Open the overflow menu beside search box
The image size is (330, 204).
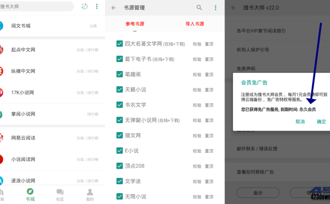pos(97,7)
